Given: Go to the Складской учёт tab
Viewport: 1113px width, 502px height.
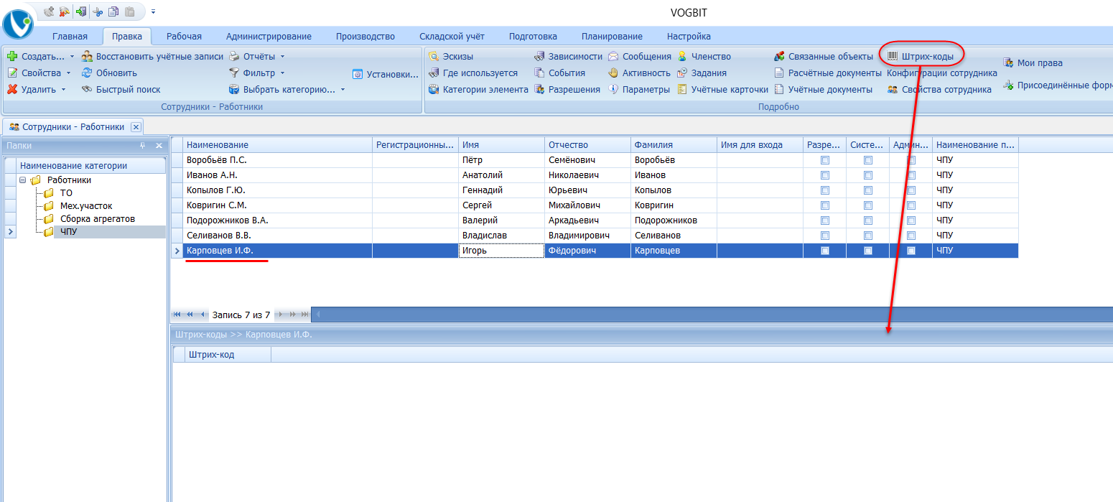Looking at the screenshot, I should point(452,37).
